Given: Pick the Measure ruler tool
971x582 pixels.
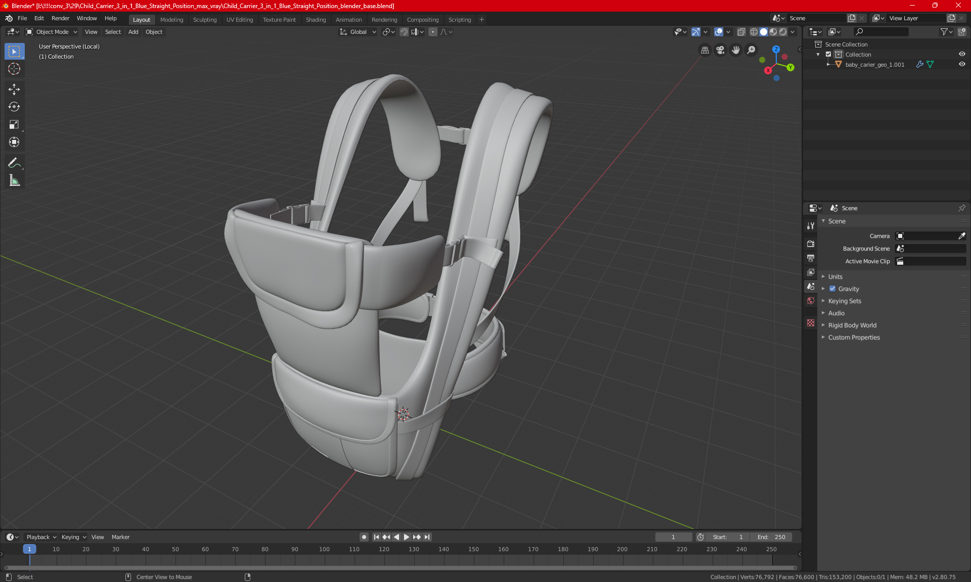Looking at the screenshot, I should 14,180.
